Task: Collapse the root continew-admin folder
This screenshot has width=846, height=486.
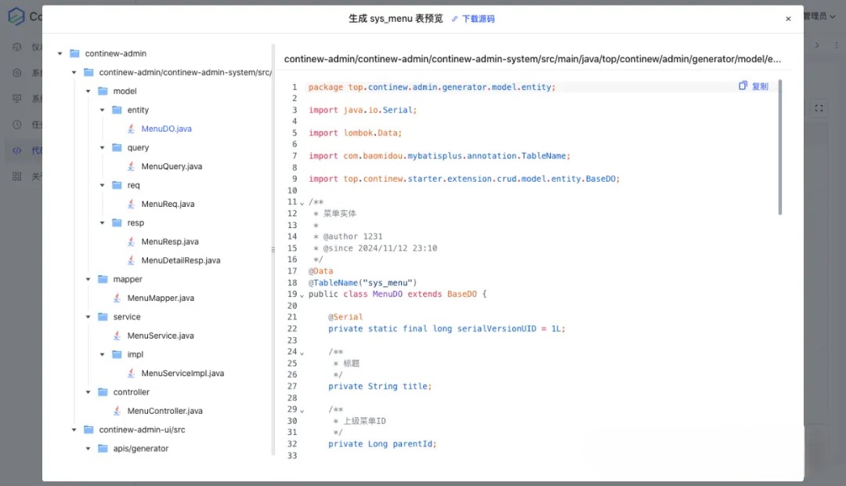Action: pos(60,53)
